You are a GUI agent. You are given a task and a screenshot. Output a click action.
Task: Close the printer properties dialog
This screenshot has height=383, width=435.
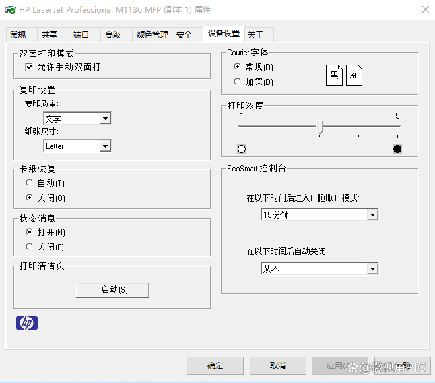tap(426, 10)
